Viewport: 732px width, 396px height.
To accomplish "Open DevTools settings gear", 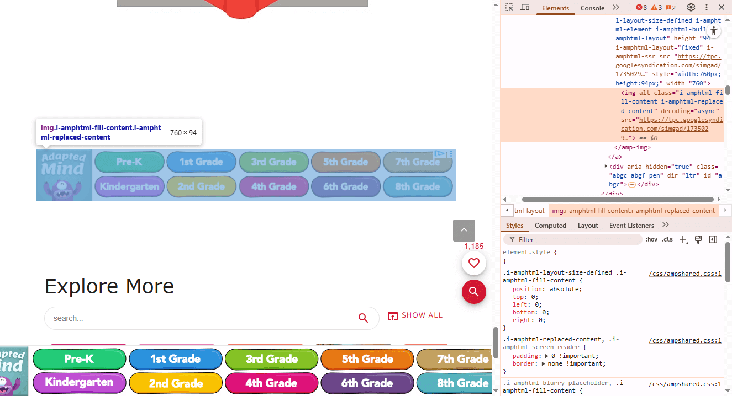I will click(x=691, y=7).
